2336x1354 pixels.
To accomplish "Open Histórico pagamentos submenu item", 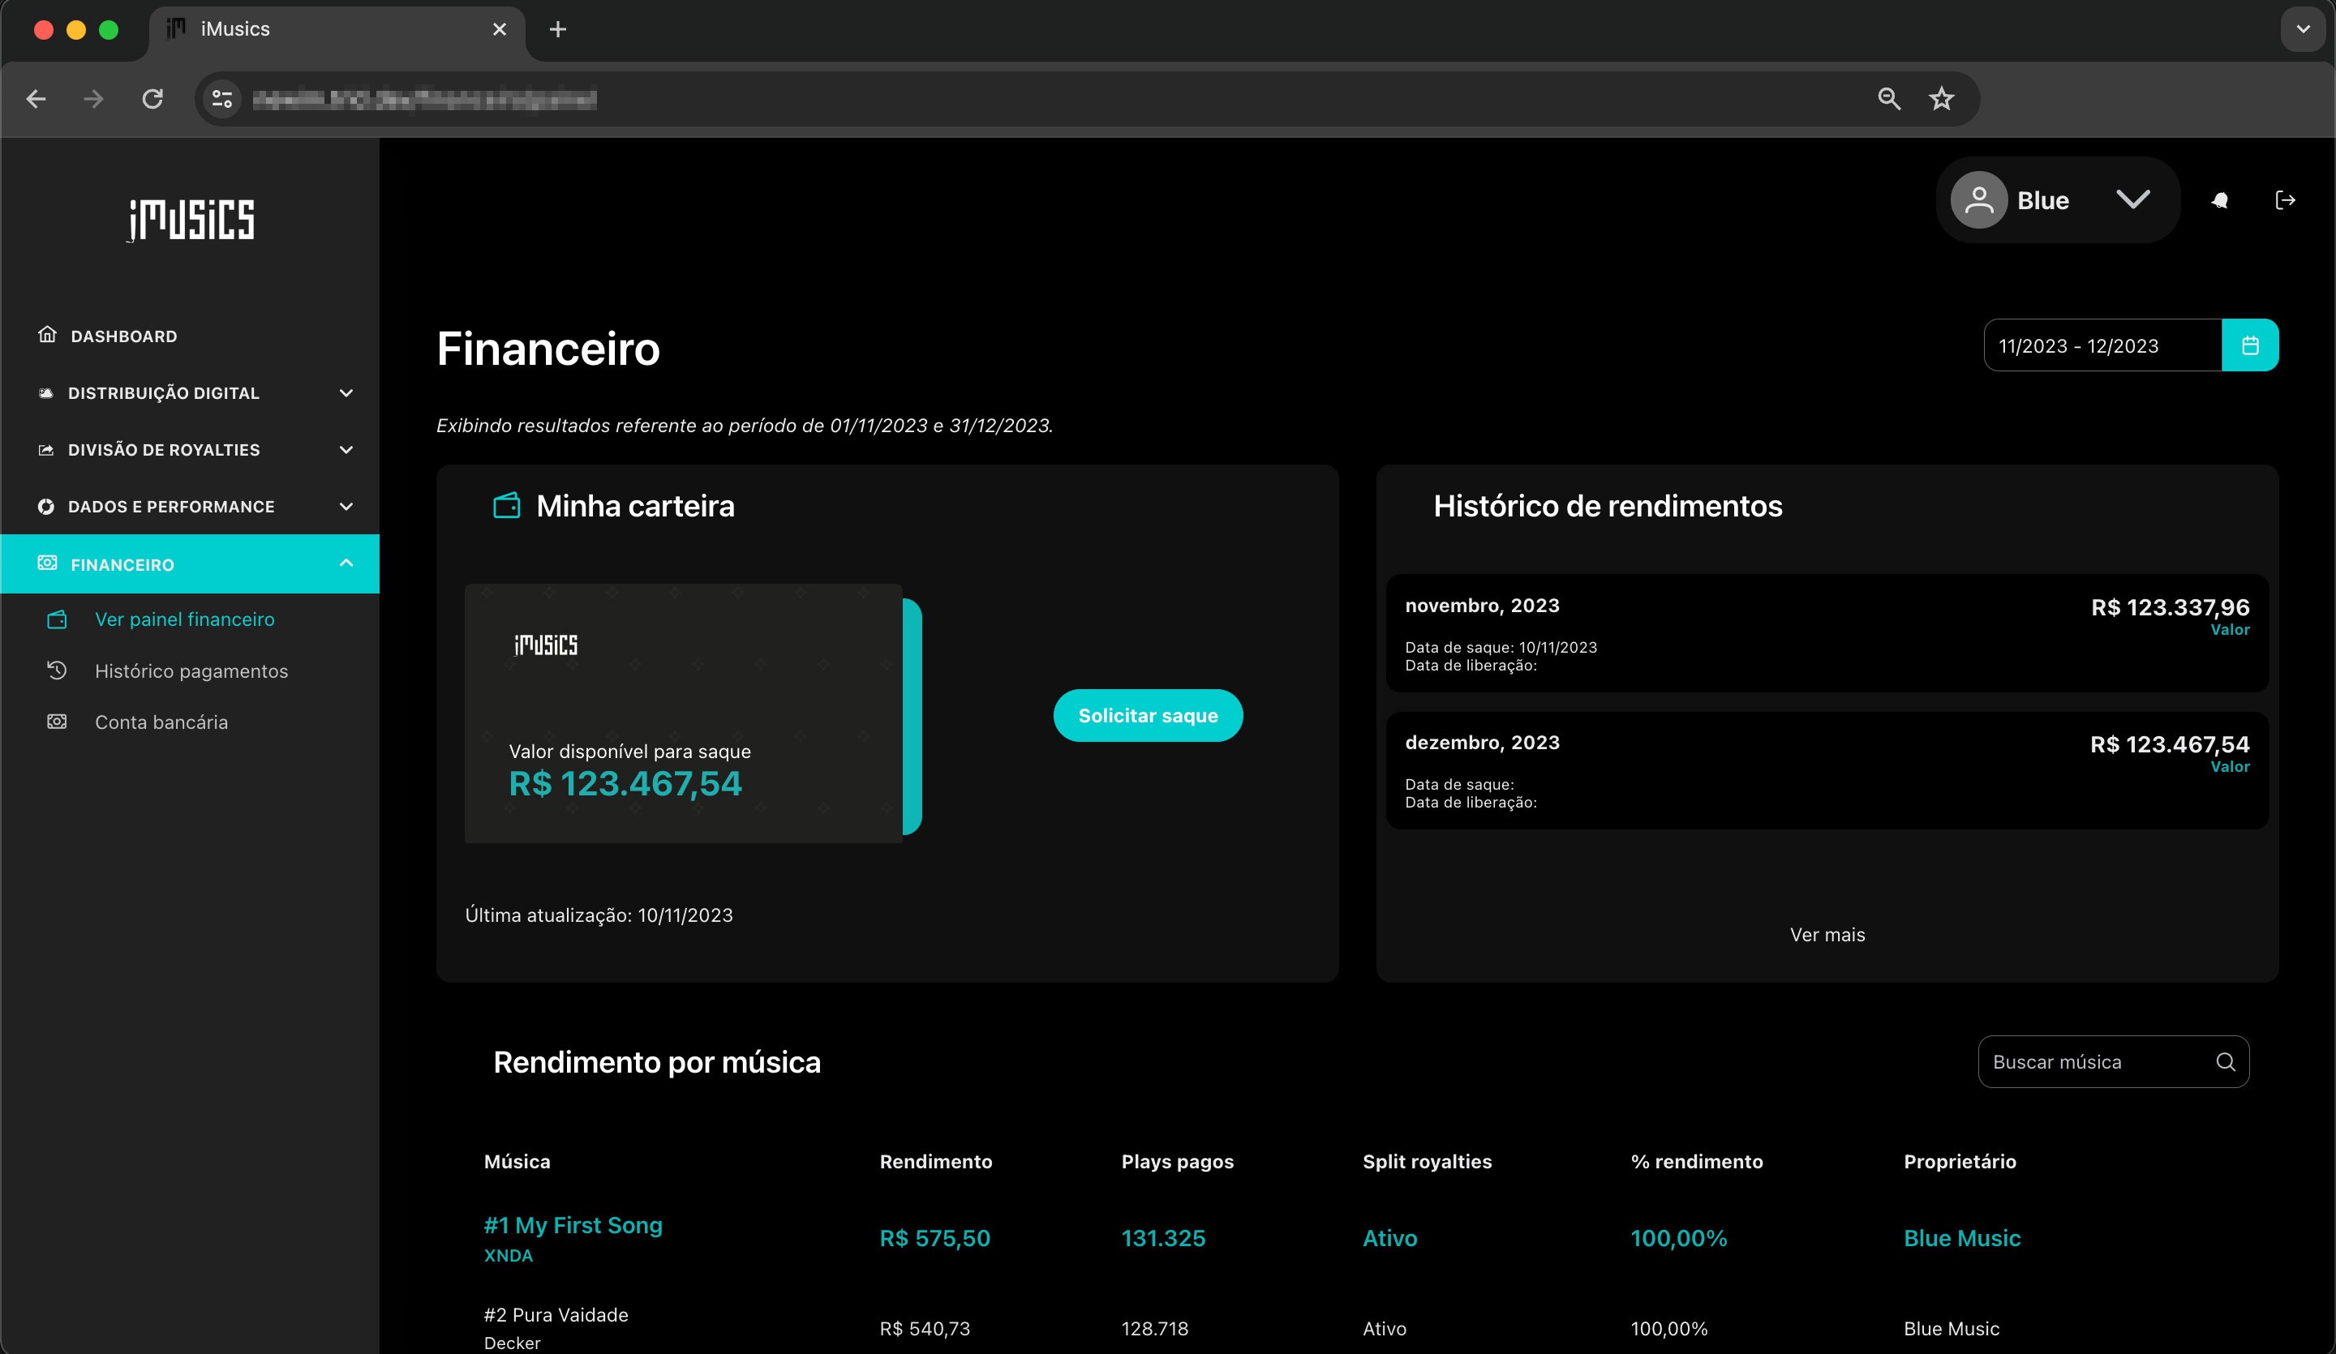I will click(191, 671).
